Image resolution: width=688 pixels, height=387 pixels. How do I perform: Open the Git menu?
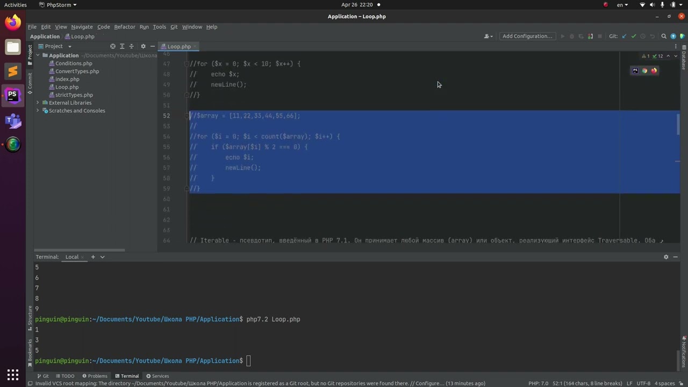click(x=174, y=27)
